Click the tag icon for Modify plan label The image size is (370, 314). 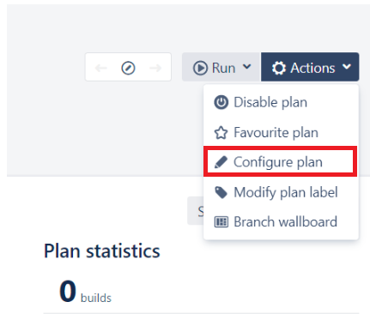pos(221,192)
